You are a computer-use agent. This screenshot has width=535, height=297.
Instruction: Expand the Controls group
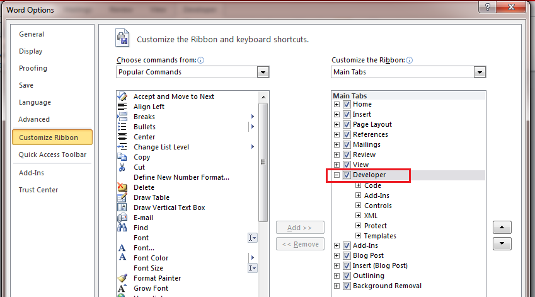[359, 206]
